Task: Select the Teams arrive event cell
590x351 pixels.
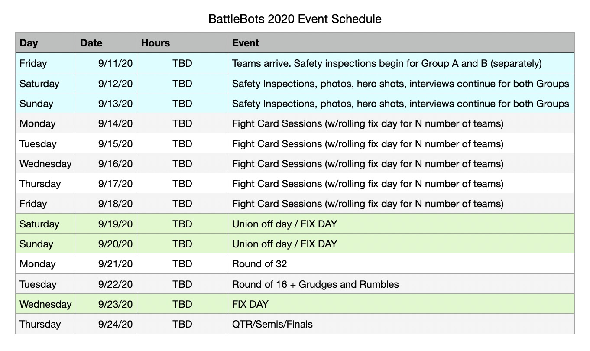Action: 401,63
